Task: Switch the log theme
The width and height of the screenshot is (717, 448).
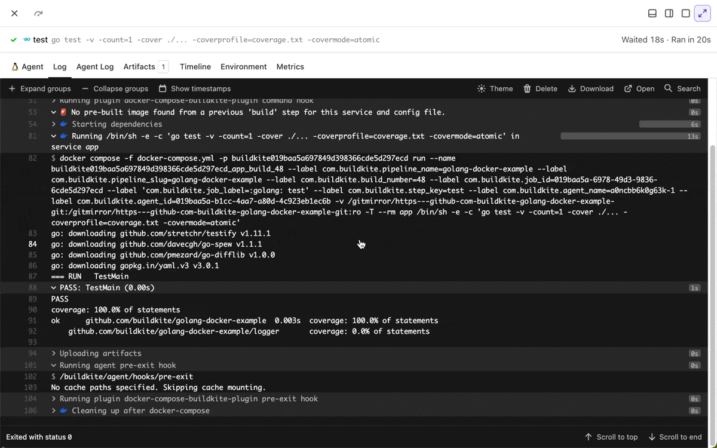Action: click(x=495, y=88)
